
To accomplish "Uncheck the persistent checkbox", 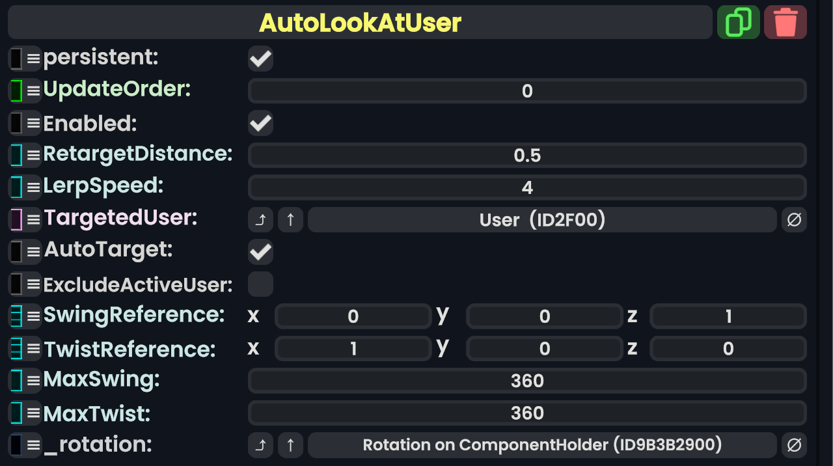I will point(260,59).
